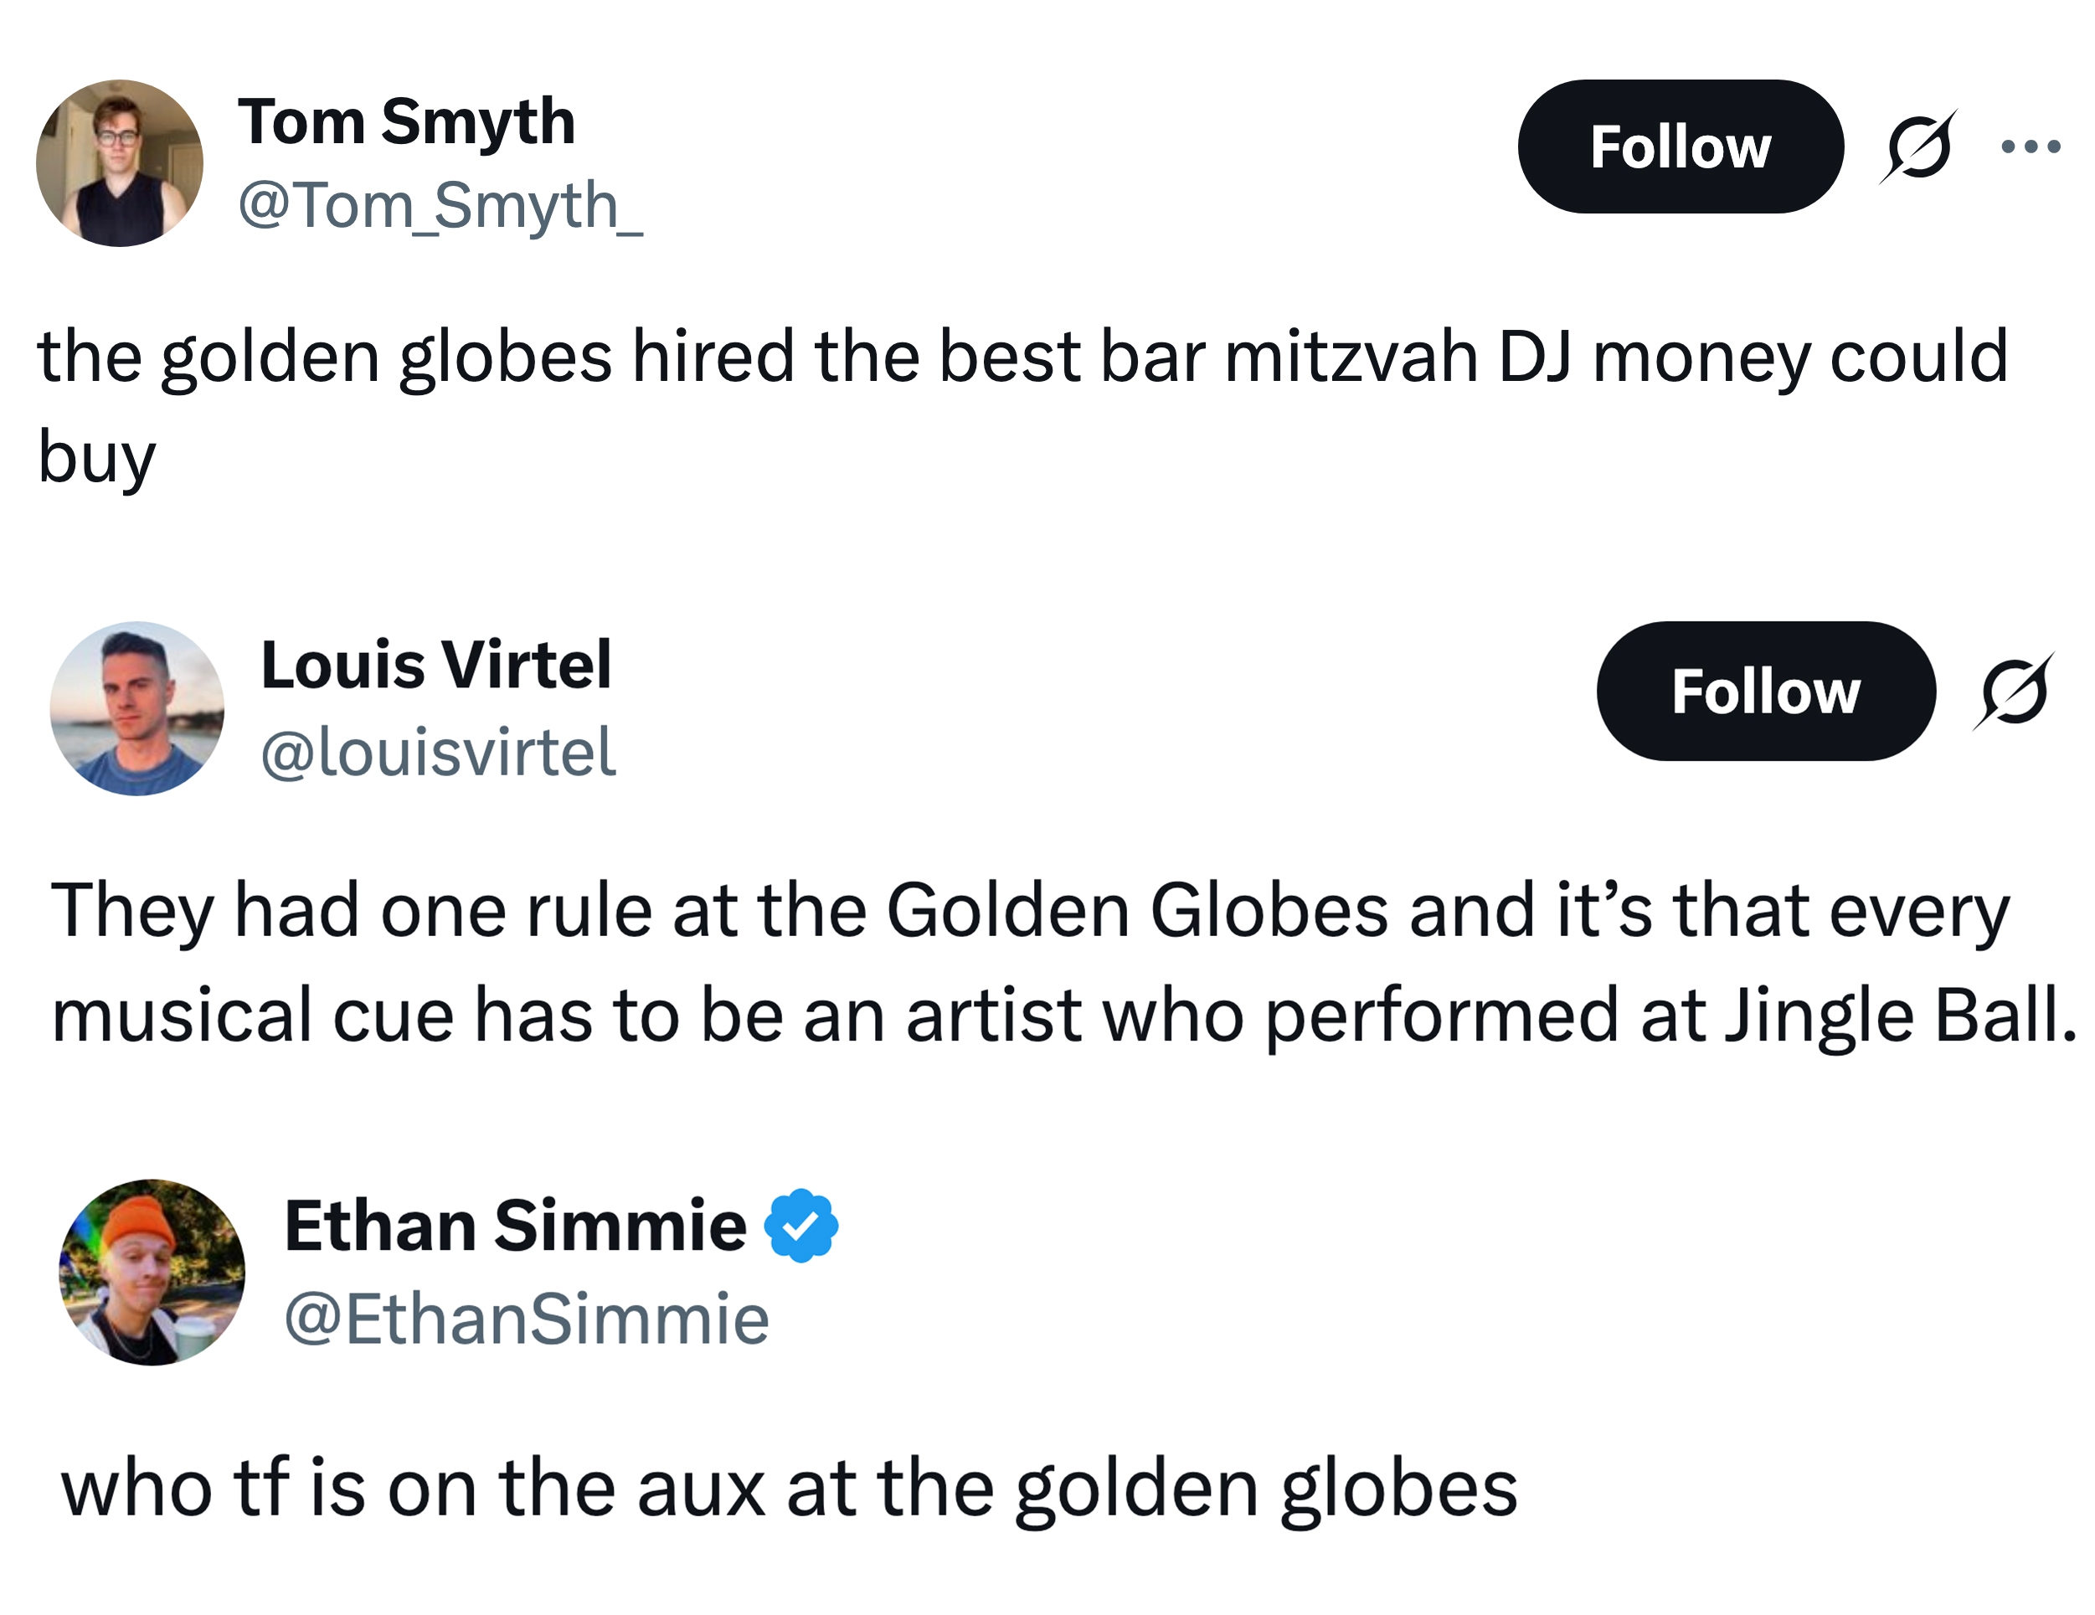
Task: Click Louis Virtel's display name
Action: click(437, 664)
